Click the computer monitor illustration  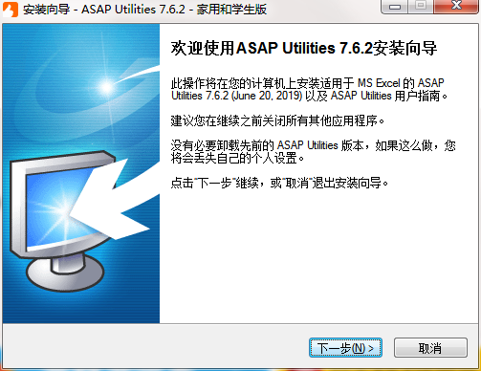click(64, 220)
